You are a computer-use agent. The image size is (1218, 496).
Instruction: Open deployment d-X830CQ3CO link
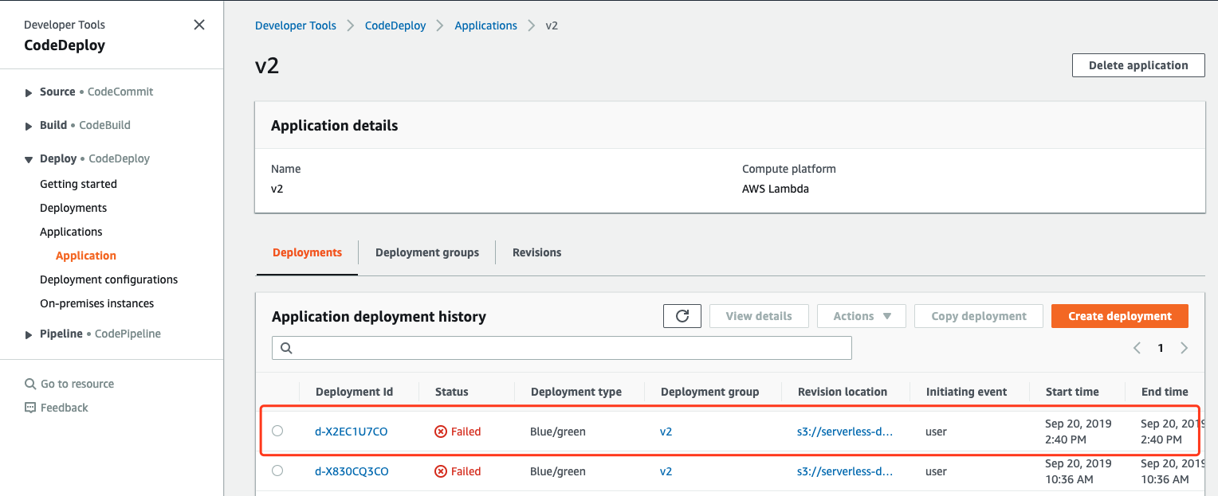(x=352, y=471)
